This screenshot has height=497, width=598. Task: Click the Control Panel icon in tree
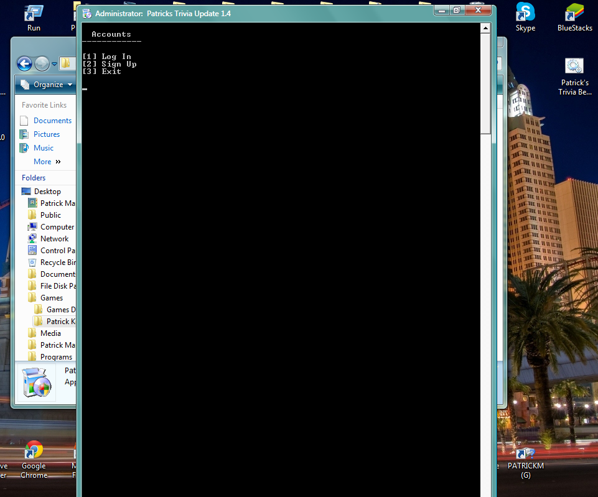[32, 251]
